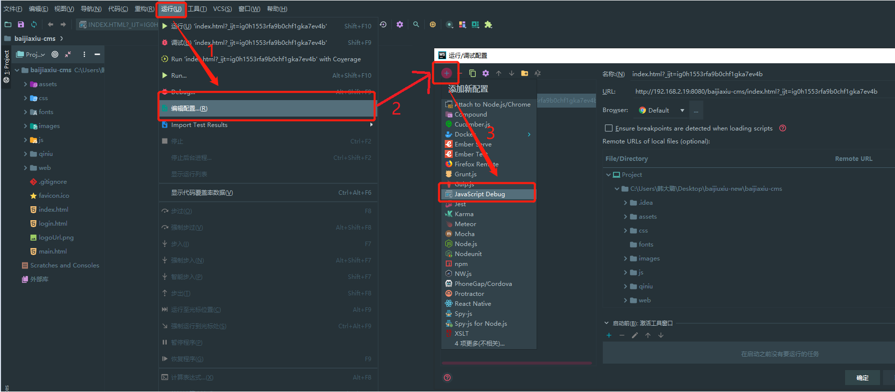895x392 pixels.
Task: Open the 文件(F) menu
Action: click(x=13, y=9)
